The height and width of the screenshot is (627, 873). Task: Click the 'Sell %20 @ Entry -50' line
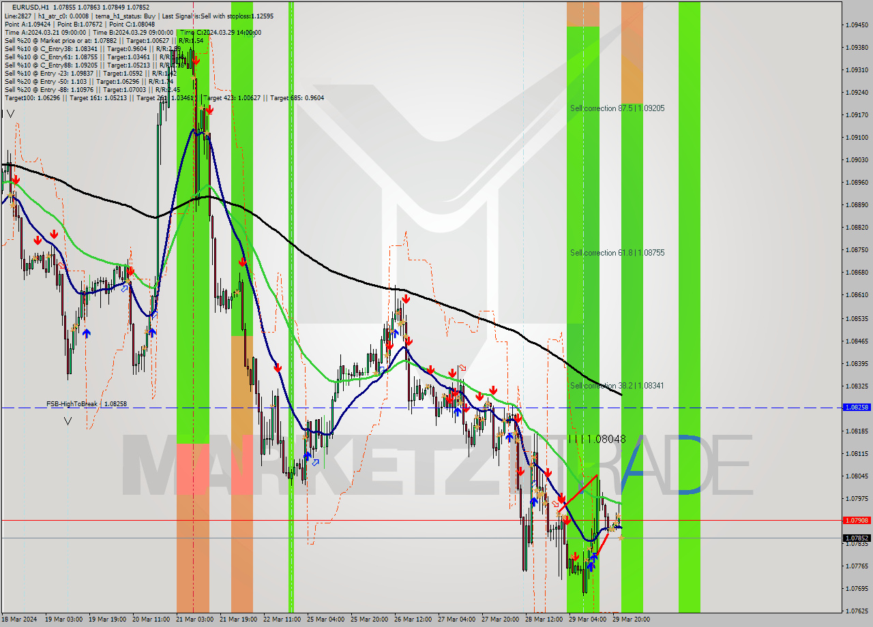tap(89, 81)
